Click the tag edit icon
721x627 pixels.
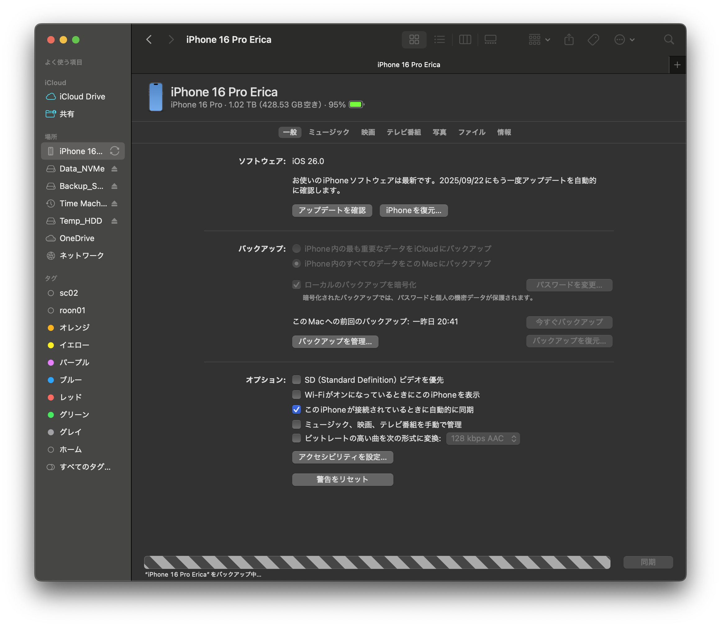593,39
